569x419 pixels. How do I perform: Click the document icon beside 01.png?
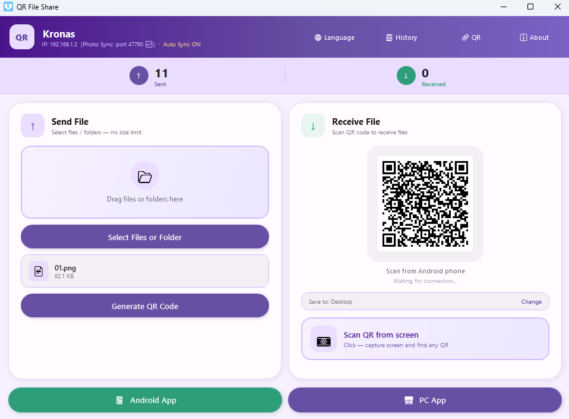point(39,271)
